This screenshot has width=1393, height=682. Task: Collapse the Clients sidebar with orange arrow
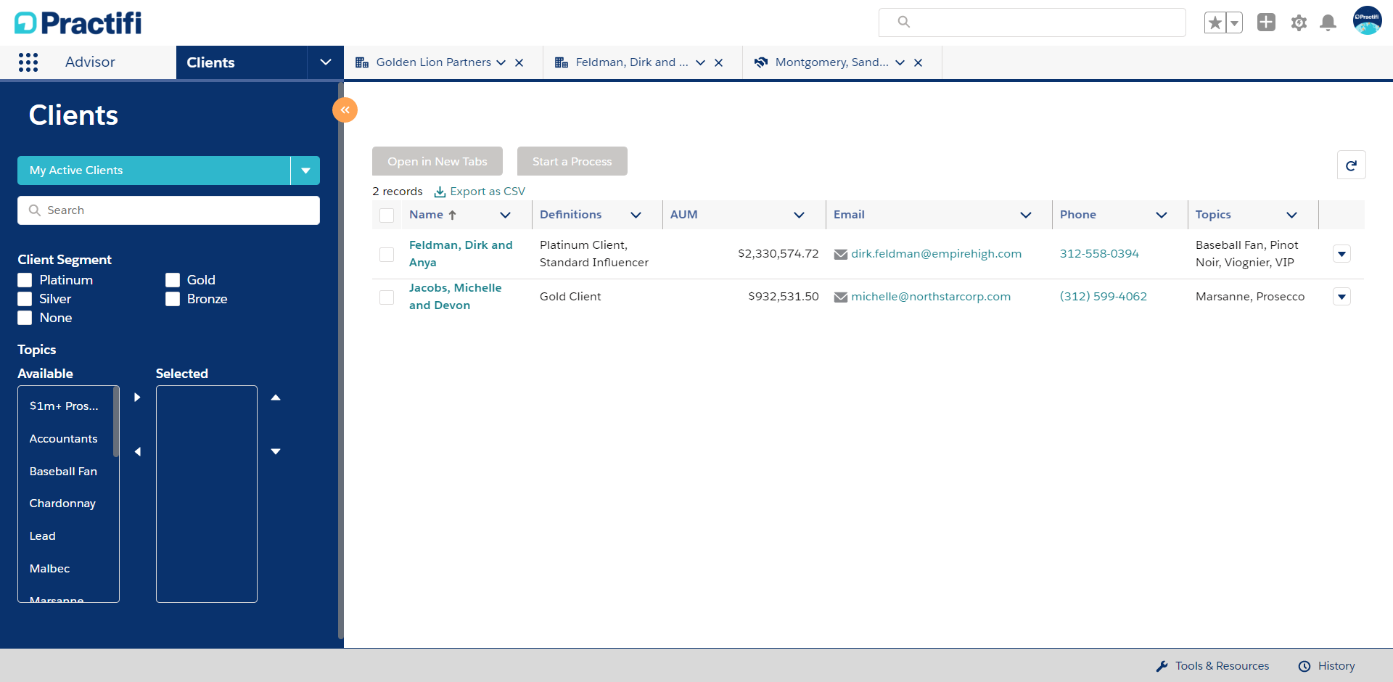[x=345, y=110]
